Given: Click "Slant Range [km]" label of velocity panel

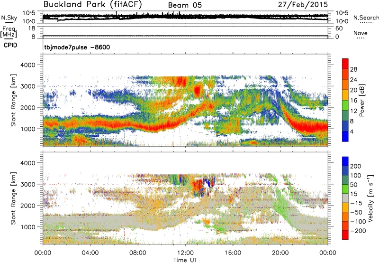Looking at the screenshot, I should click(x=13, y=198).
